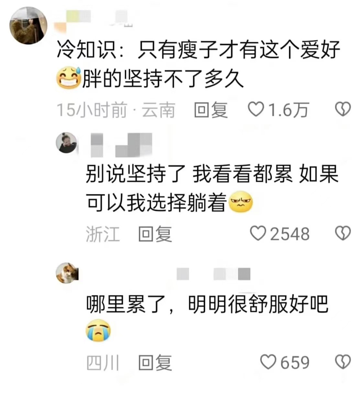Dislike the top comment with broken heart
Image resolution: width=364 pixels, height=394 pixels.
[343, 109]
